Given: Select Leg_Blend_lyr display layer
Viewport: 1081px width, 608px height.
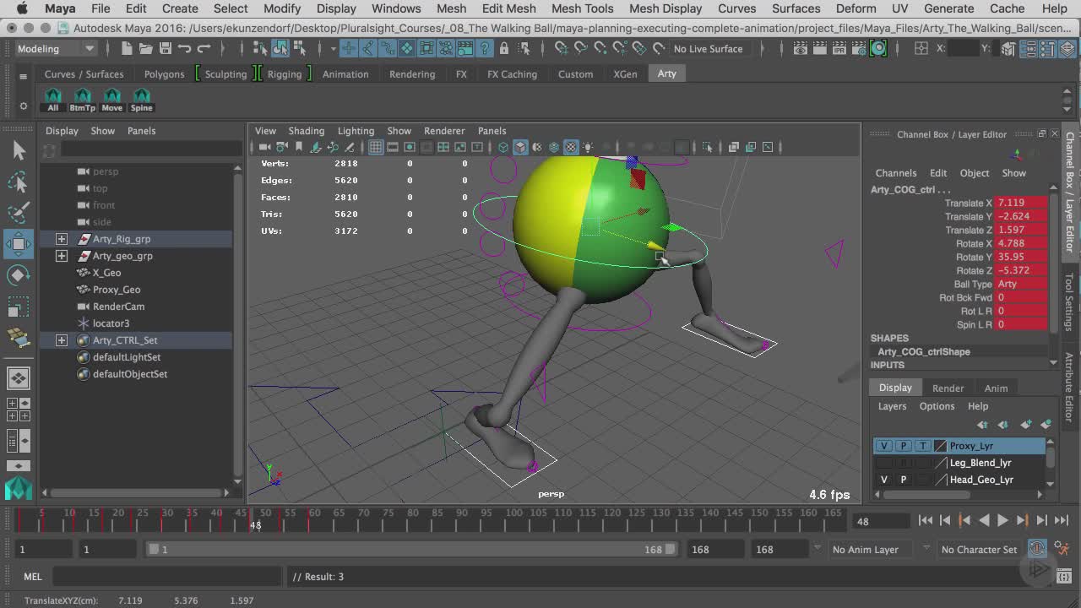Looking at the screenshot, I should tap(981, 463).
